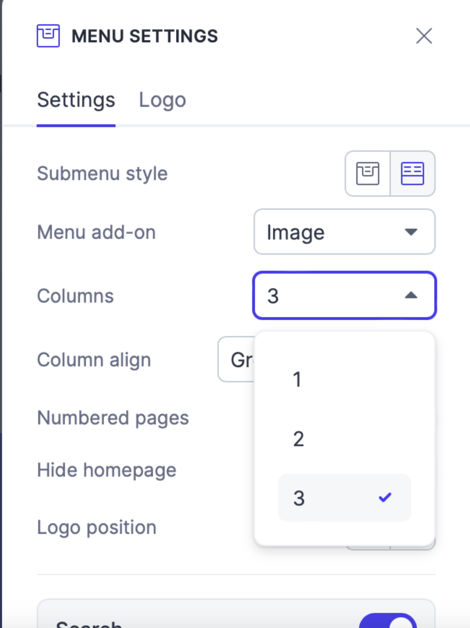Click the Submenu style label

[x=103, y=174]
